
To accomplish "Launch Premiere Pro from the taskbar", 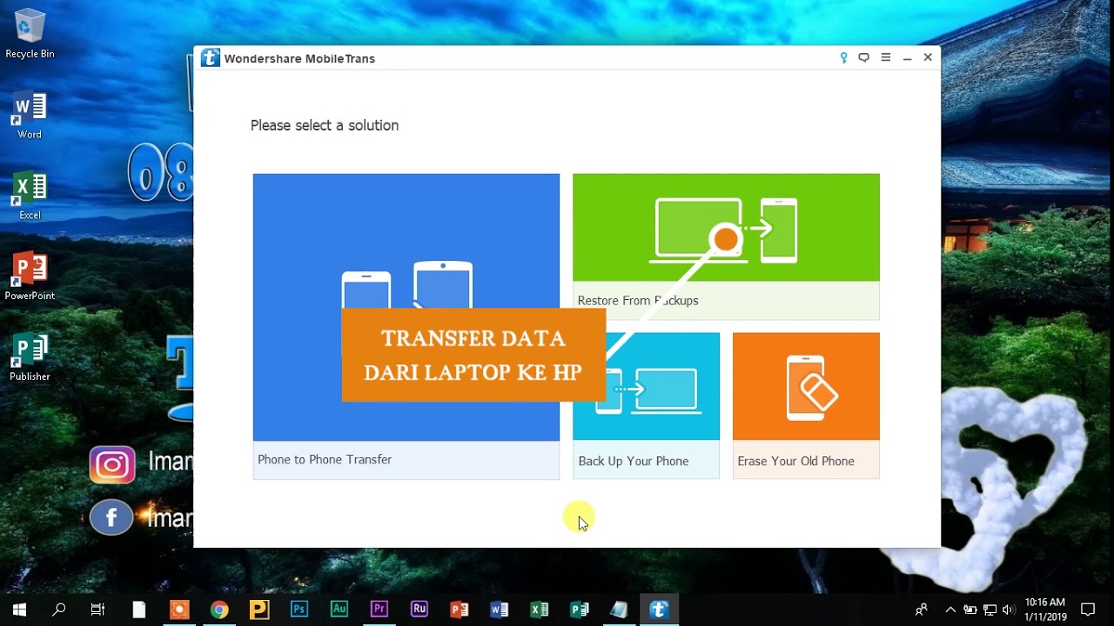I will point(379,609).
